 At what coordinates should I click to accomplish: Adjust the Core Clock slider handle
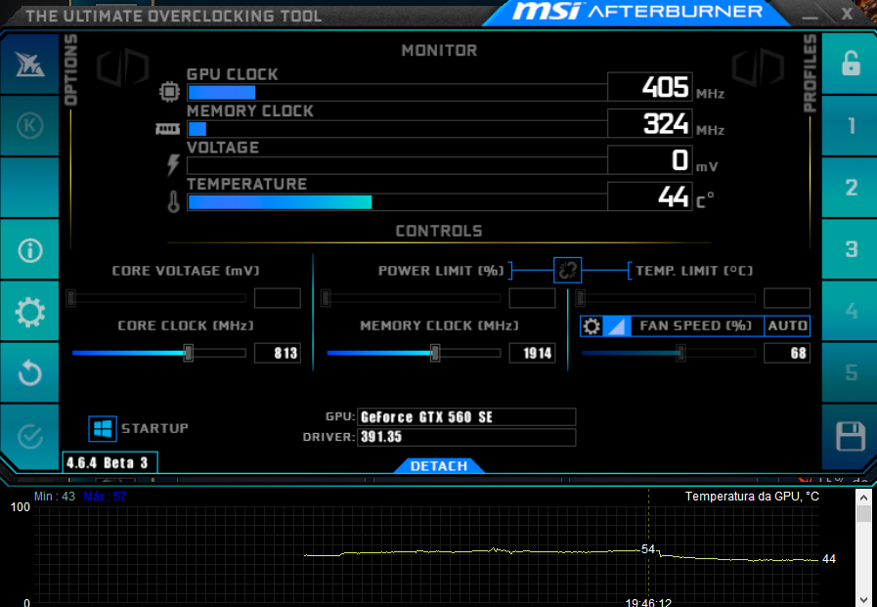[x=189, y=353]
